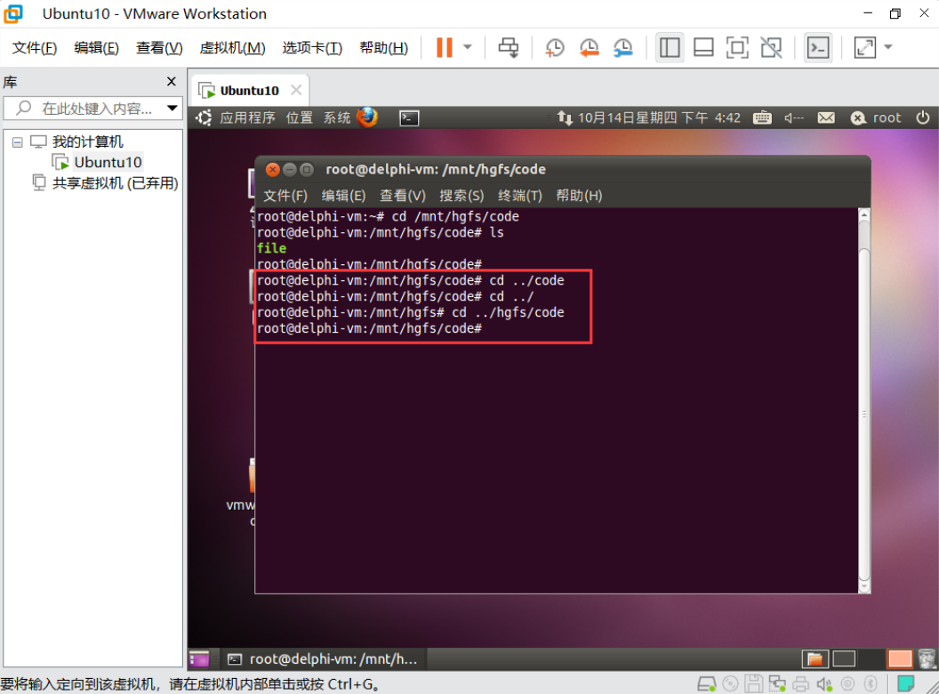Viewport: 939px width, 694px height.
Task: Pause the virtual machine with the orange button
Action: click(x=445, y=47)
